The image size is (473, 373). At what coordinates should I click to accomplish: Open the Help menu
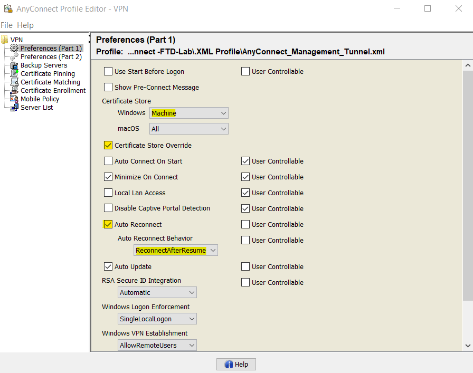pyautogui.click(x=25, y=25)
